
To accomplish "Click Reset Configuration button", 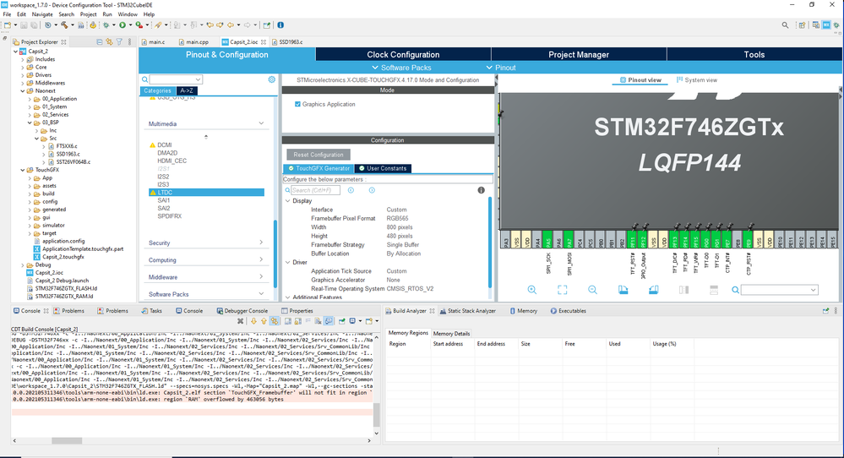I will click(319, 155).
